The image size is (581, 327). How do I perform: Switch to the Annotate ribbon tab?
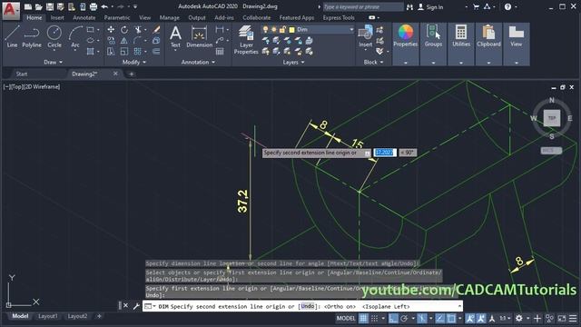[x=84, y=18]
